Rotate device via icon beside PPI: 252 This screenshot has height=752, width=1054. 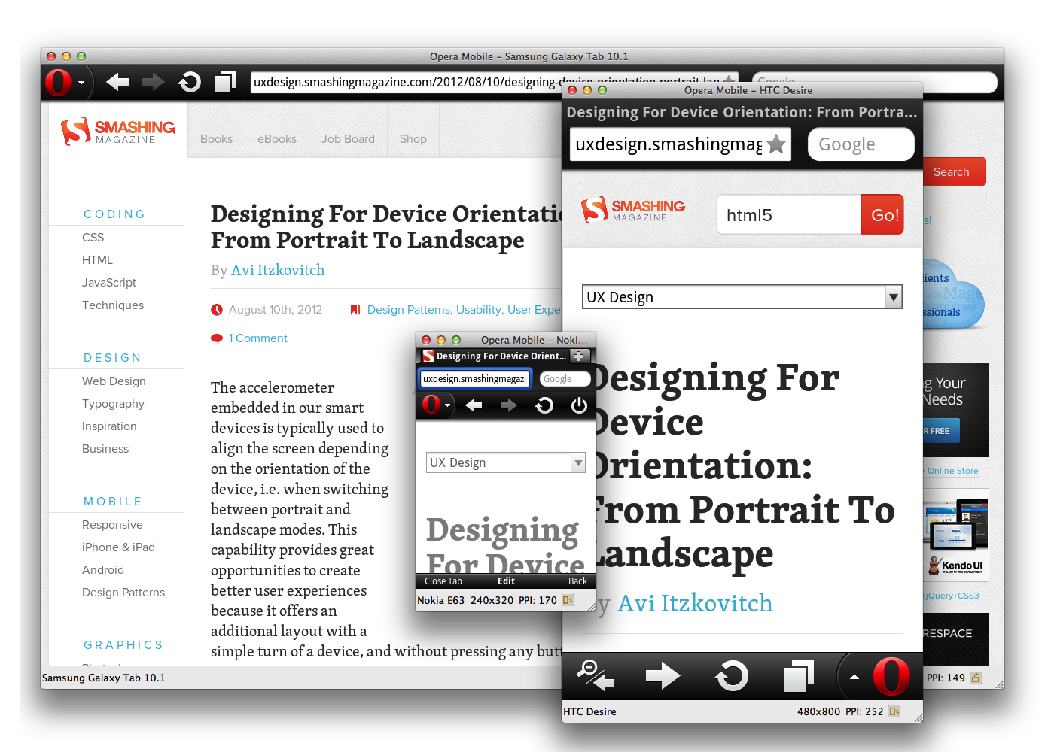894,711
